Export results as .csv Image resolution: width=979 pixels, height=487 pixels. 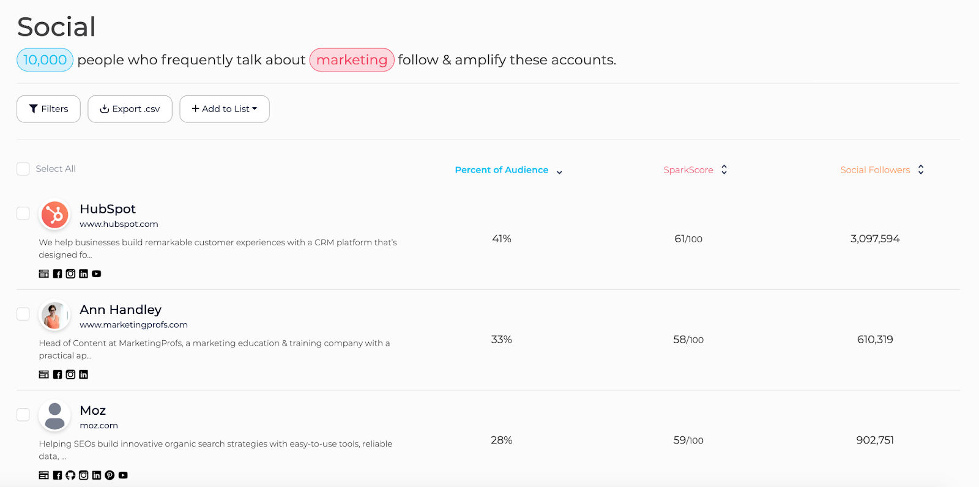point(130,109)
